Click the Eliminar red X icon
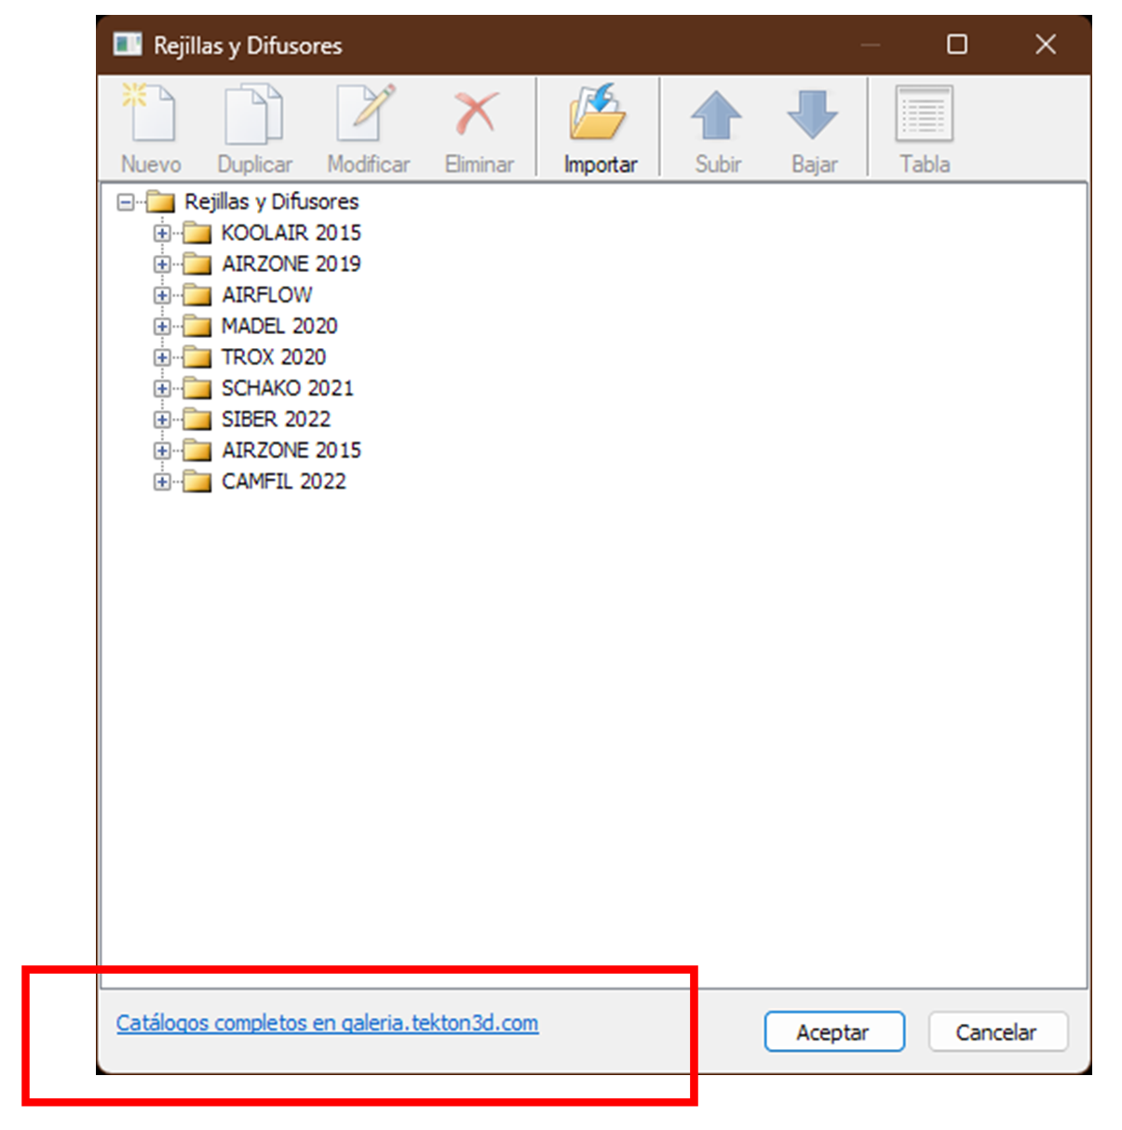This screenshot has width=1122, height=1130. [477, 114]
